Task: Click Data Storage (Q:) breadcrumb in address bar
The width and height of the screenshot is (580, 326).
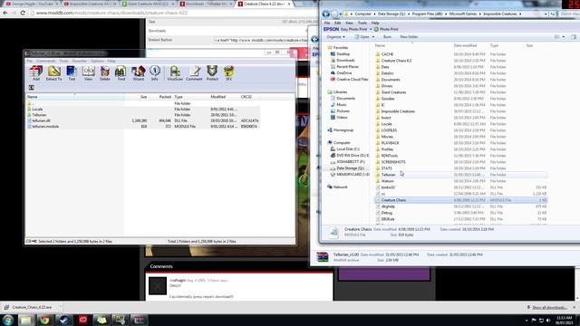Action: tap(391, 14)
